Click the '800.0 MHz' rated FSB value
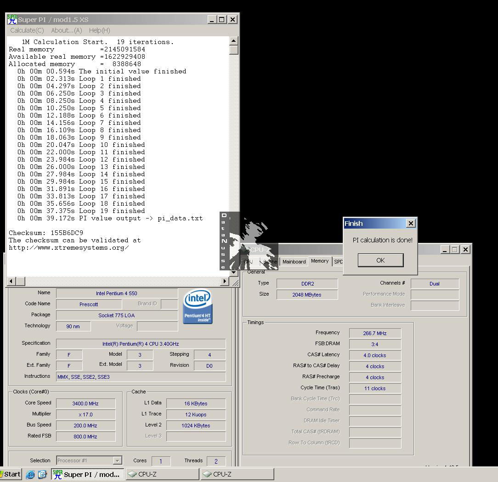The image size is (498, 482). (x=85, y=437)
